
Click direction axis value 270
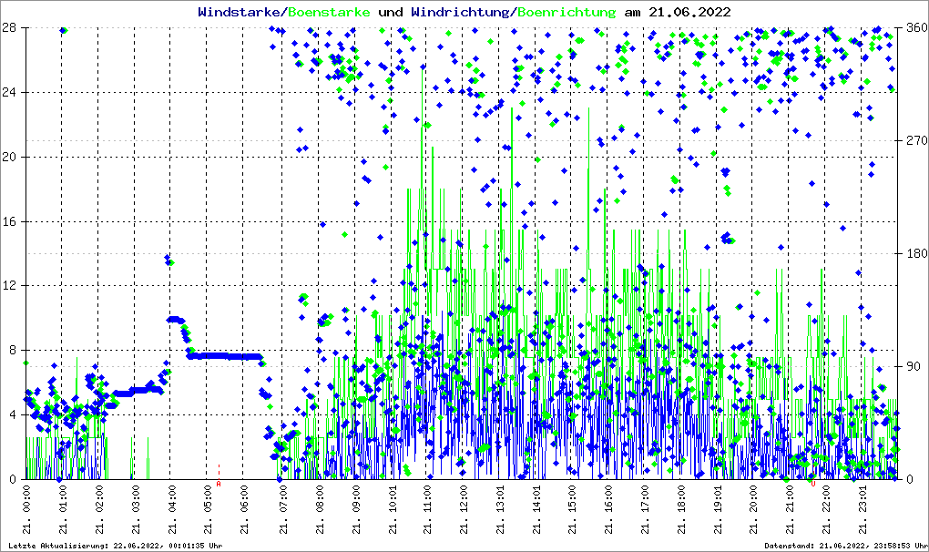coord(917,141)
